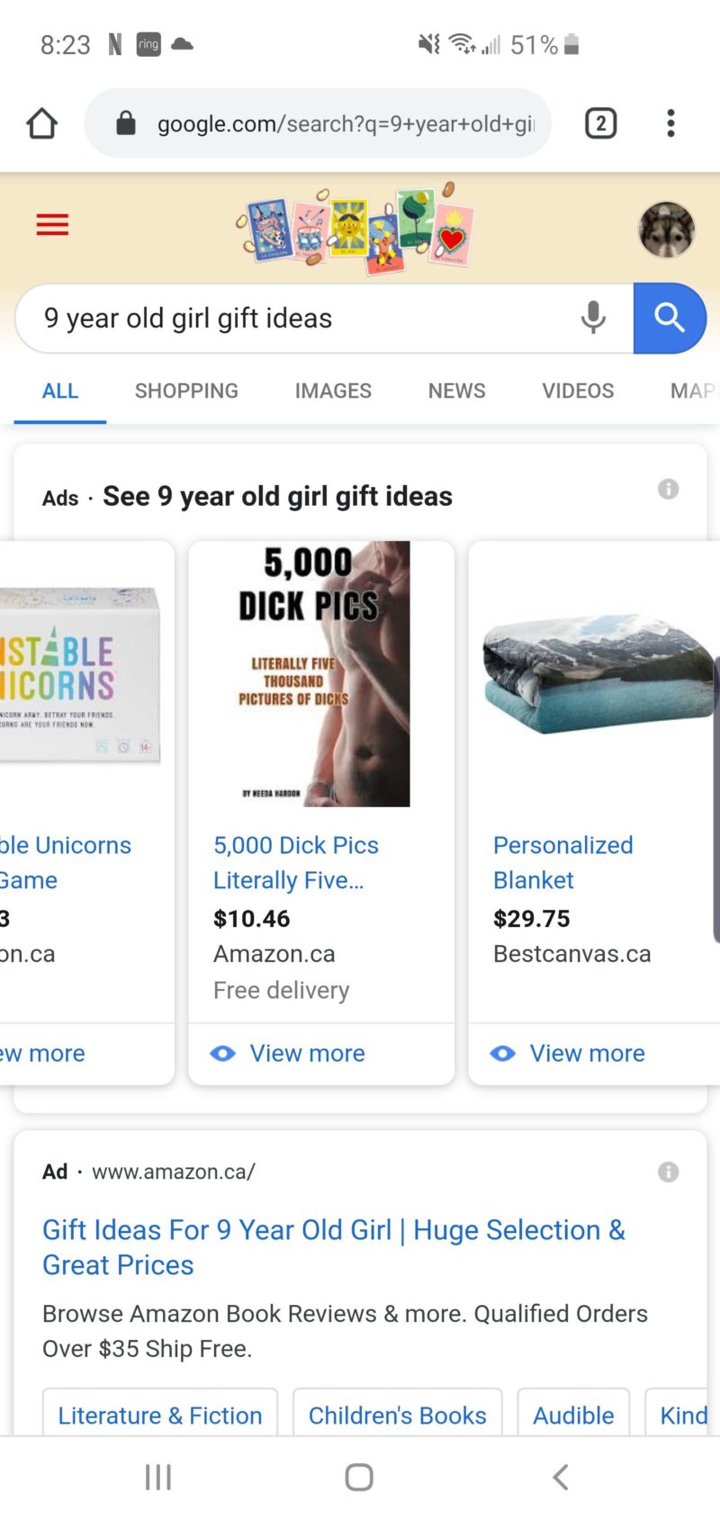Open Gift Ideas For 9 Year Old Girl link
The width and height of the screenshot is (720, 1519).
pos(334,1247)
